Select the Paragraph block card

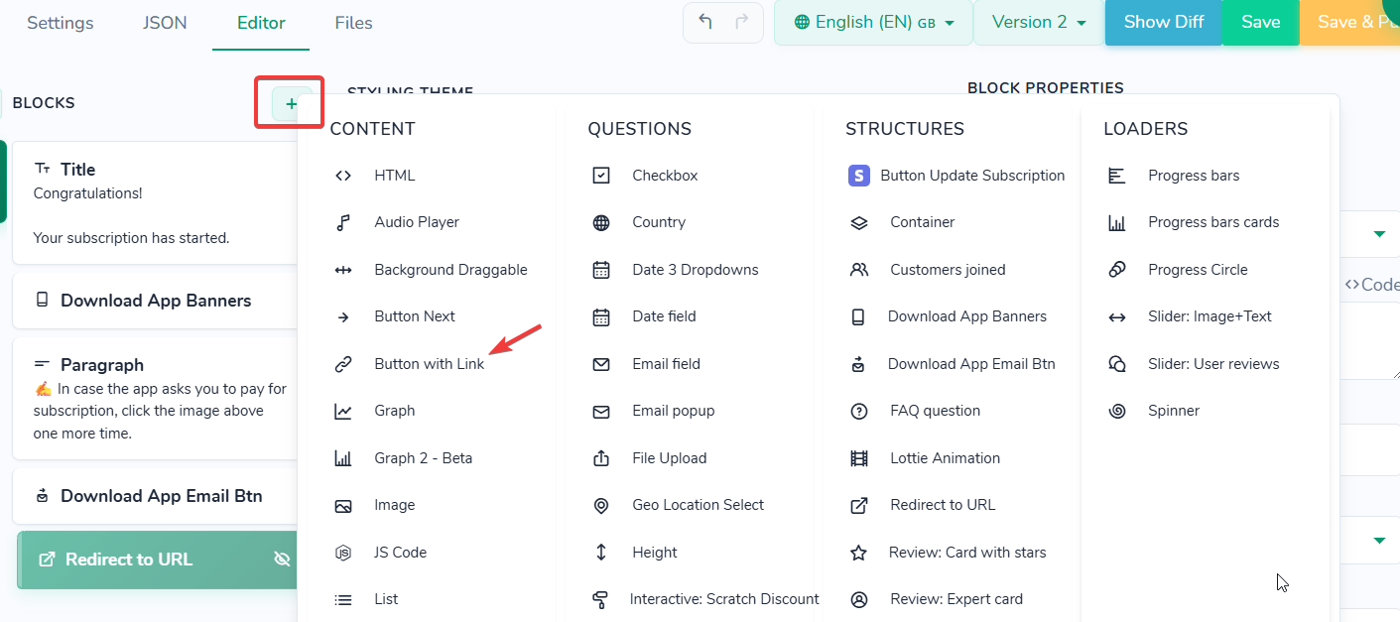pyautogui.click(x=156, y=398)
